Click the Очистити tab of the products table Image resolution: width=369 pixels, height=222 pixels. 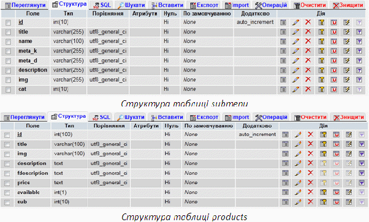310,117
